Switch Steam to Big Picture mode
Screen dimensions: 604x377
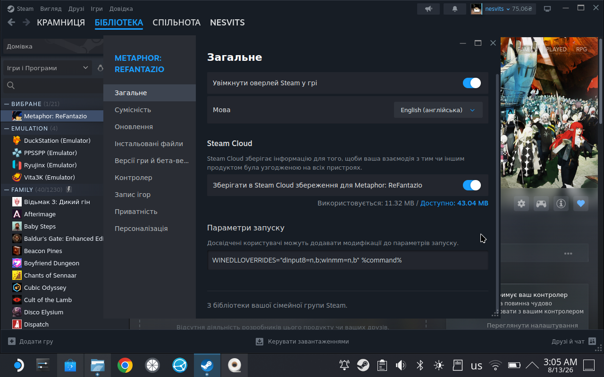tap(547, 9)
